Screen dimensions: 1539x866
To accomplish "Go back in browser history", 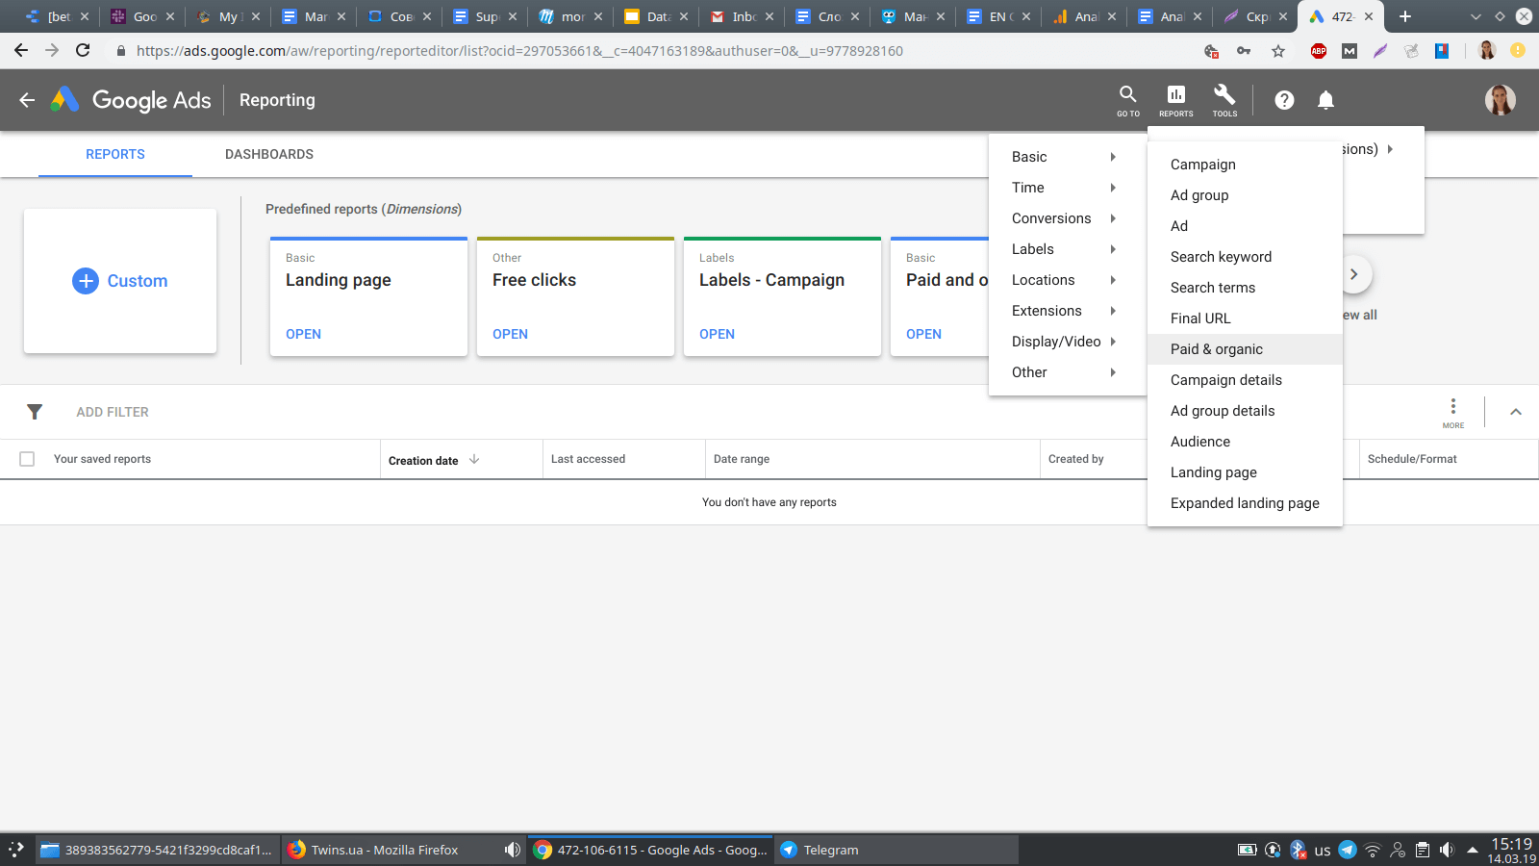I will tap(21, 50).
